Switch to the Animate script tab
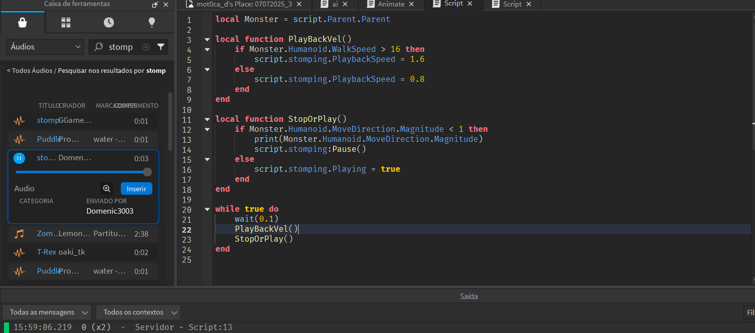This screenshot has height=333, width=755. point(391,4)
